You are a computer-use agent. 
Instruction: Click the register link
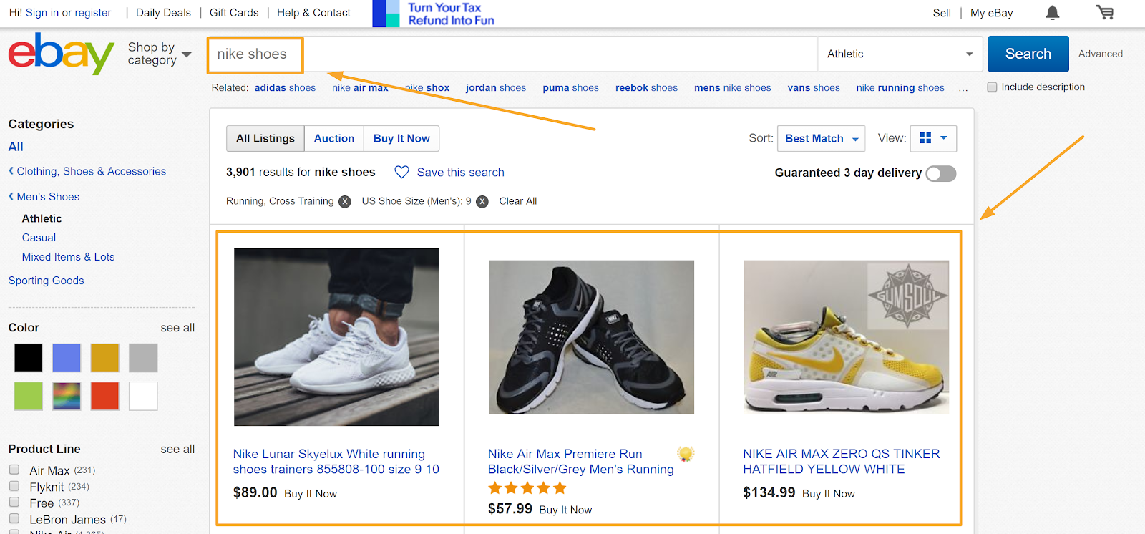tap(93, 13)
